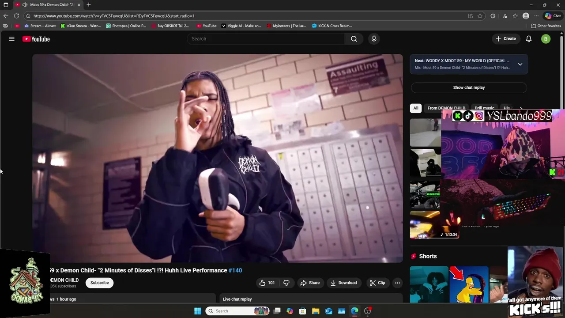Open the Create menu
Screen dimensions: 565x318
click(506, 39)
